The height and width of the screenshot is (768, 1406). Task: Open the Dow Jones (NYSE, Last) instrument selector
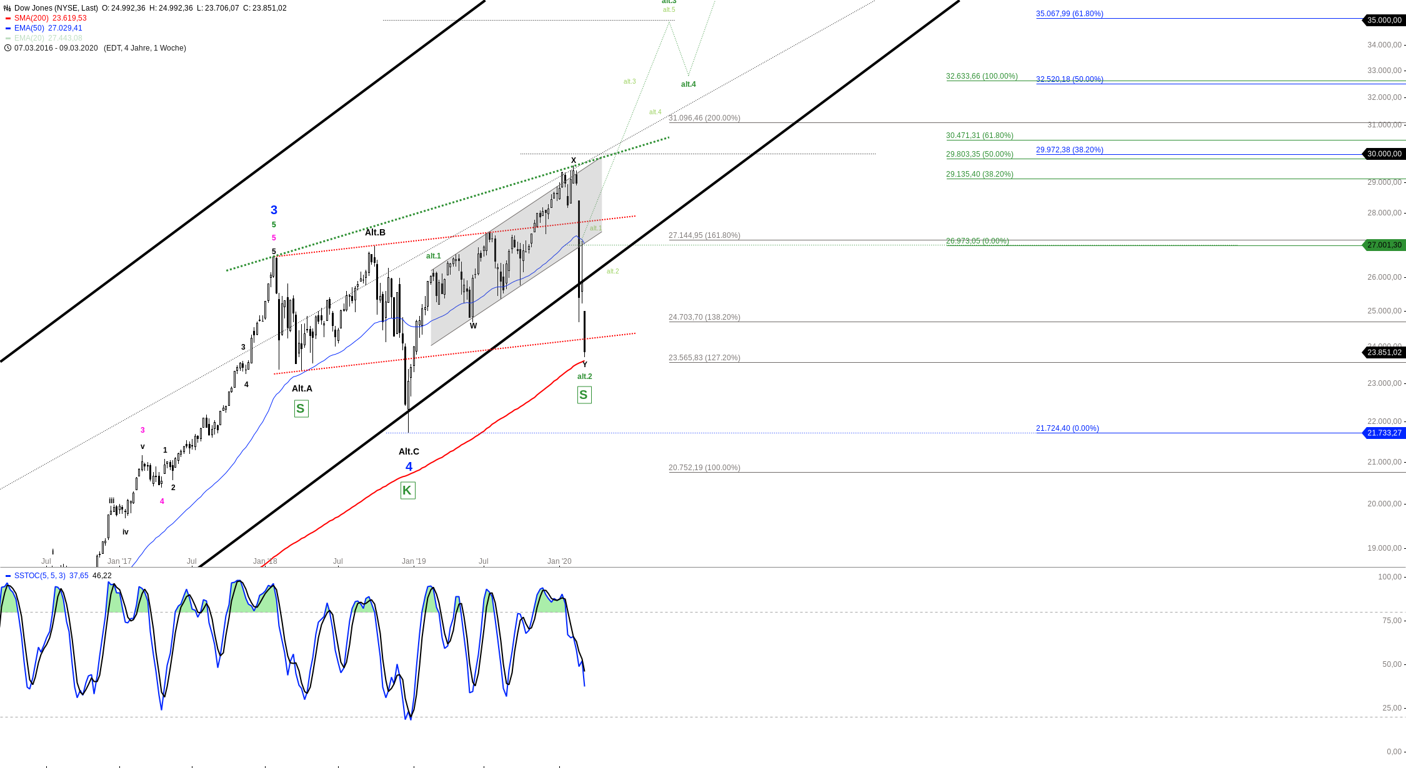pos(56,8)
